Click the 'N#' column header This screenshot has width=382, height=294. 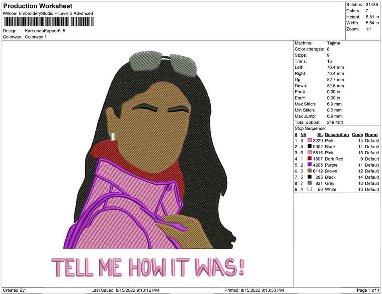click(303, 135)
